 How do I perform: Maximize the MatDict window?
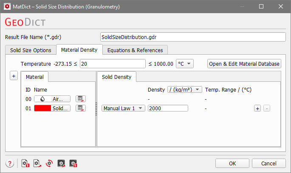[261, 6]
